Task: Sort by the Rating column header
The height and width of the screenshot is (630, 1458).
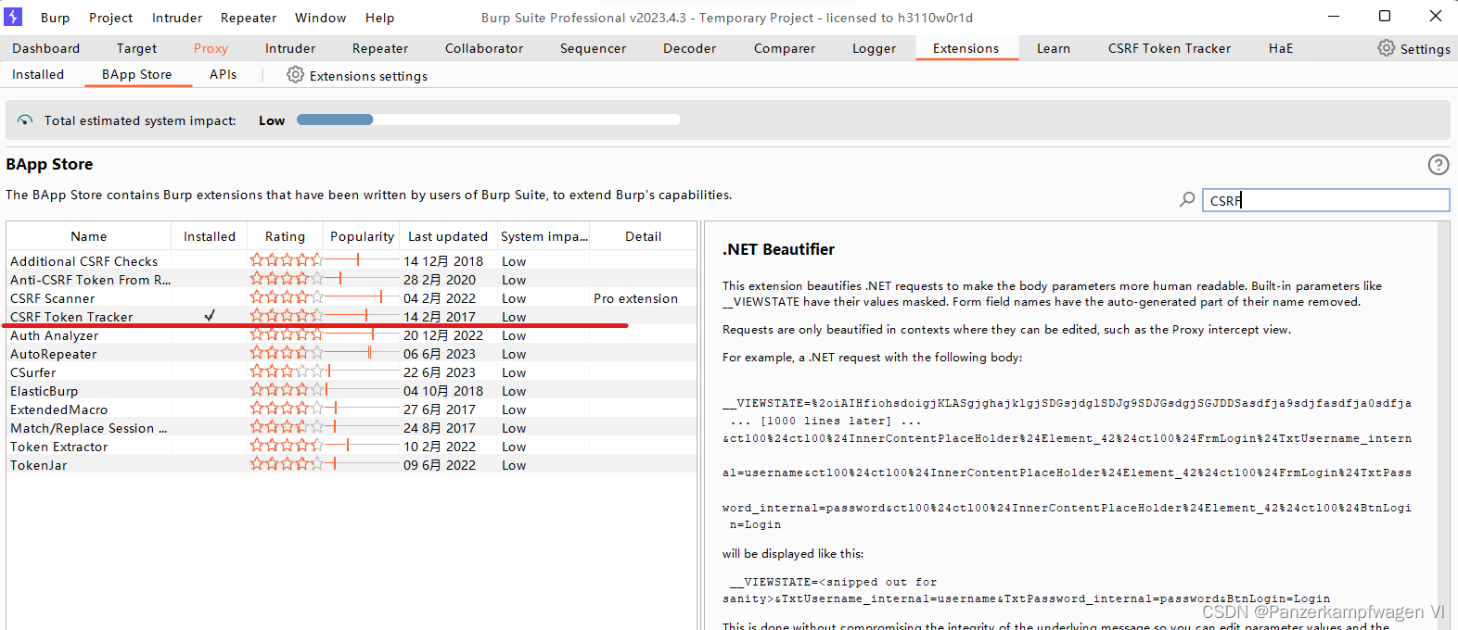Action: coord(285,236)
